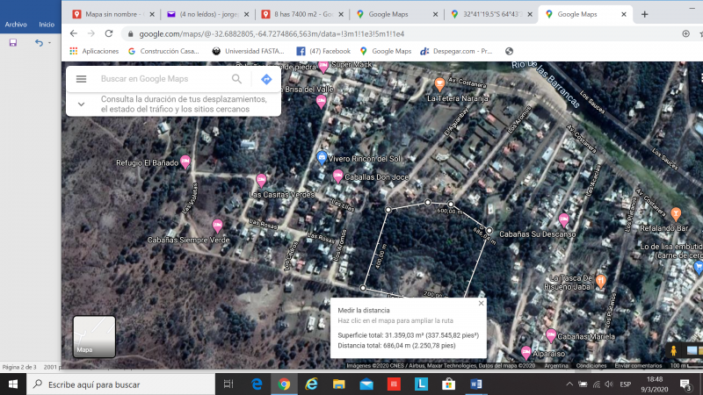The height and width of the screenshot is (395, 703).
Task: Switch to the "8 has 7400 m2" tab
Action: (298, 14)
